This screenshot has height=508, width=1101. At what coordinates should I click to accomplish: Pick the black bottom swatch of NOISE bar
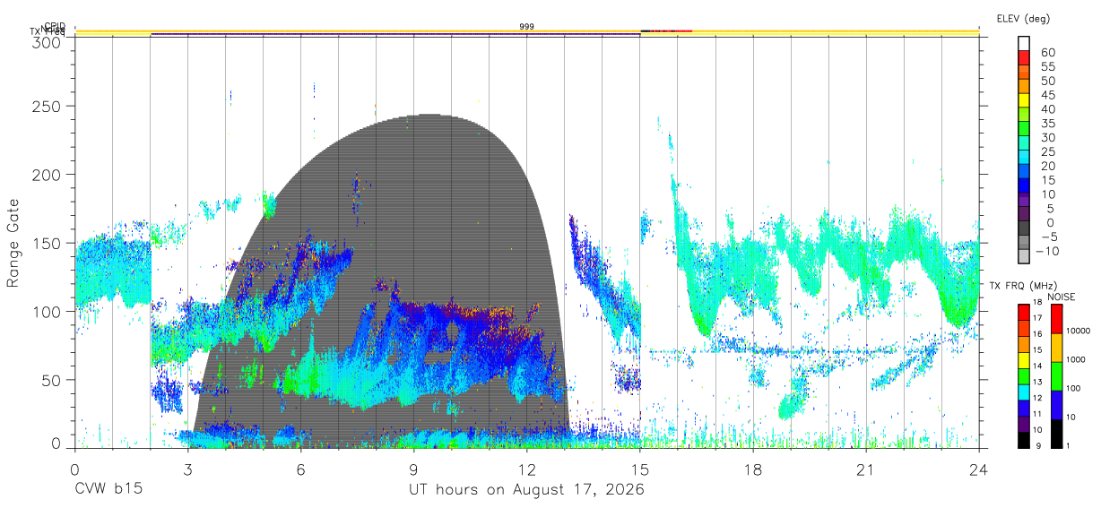[x=1058, y=433]
